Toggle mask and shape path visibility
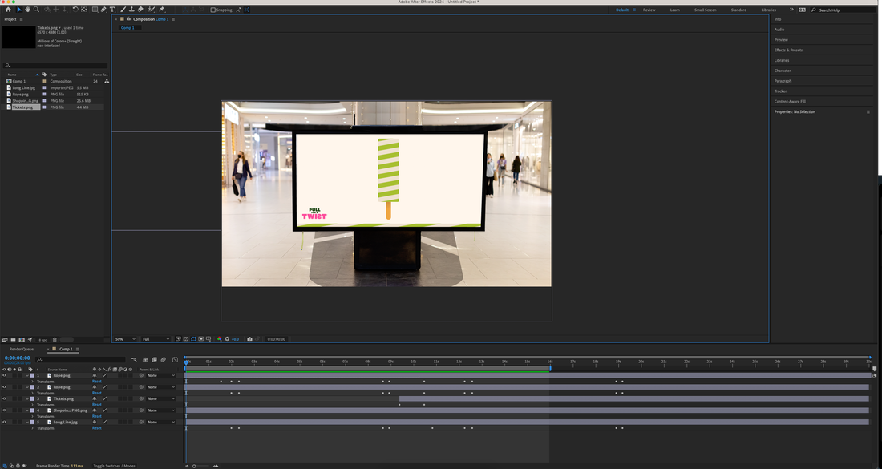The image size is (882, 469). (x=193, y=339)
